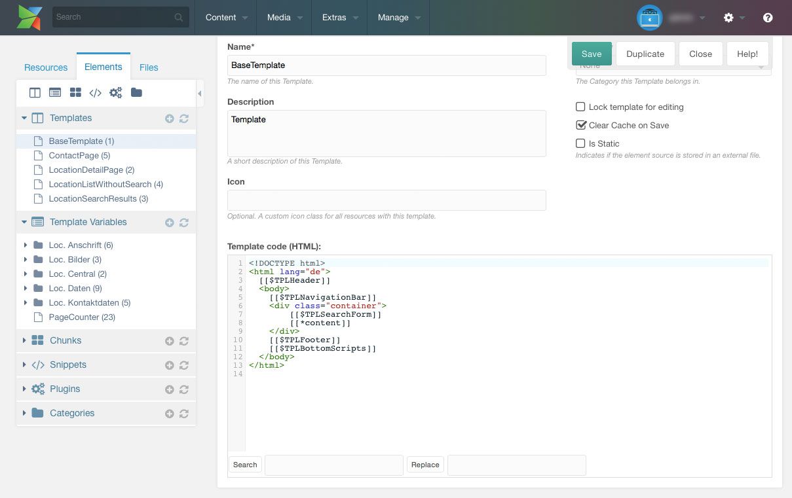The image size is (792, 498).
Task: Click the Description text area
Action: tap(387, 133)
